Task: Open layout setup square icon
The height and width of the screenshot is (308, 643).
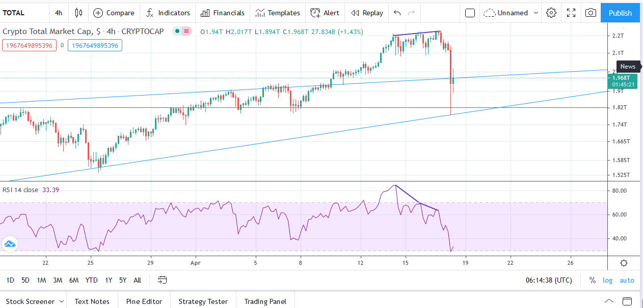Action: point(470,13)
